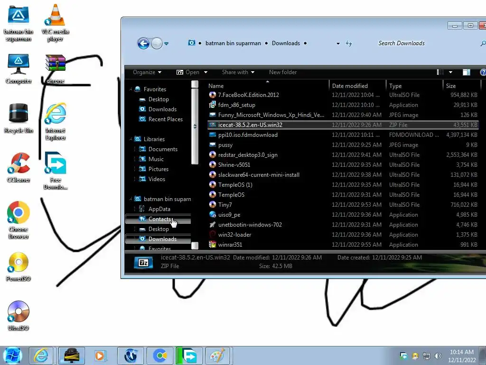Viewport: 486px width, 365px height.
Task: Open the media player taskbar icon
Action: click(x=100, y=355)
